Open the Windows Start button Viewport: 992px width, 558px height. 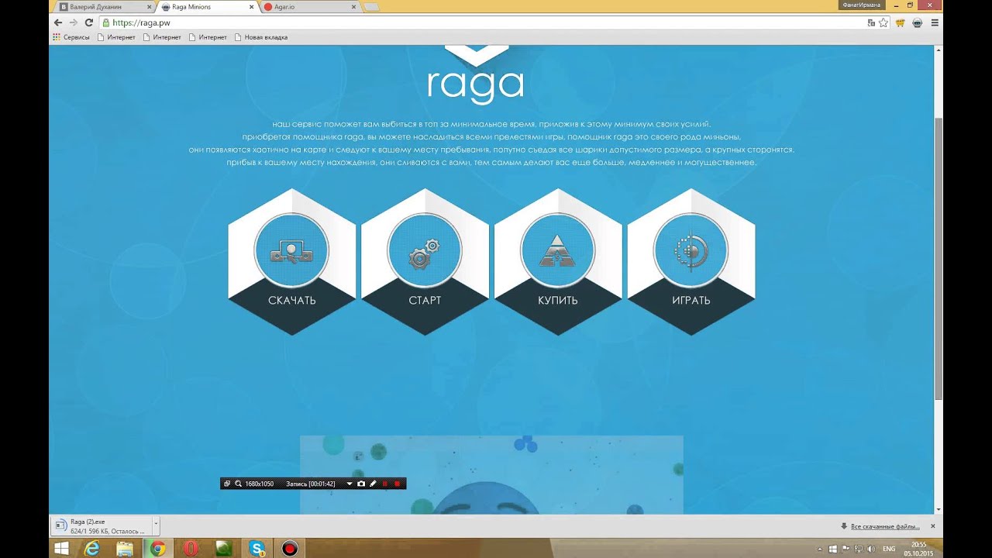pyautogui.click(x=61, y=549)
